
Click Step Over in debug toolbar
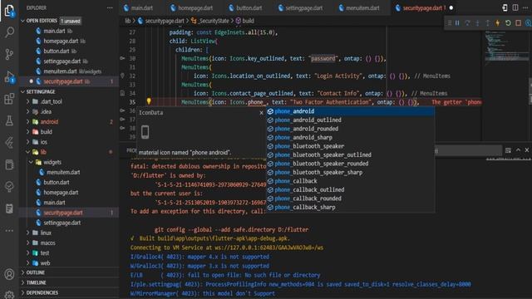coord(467,23)
